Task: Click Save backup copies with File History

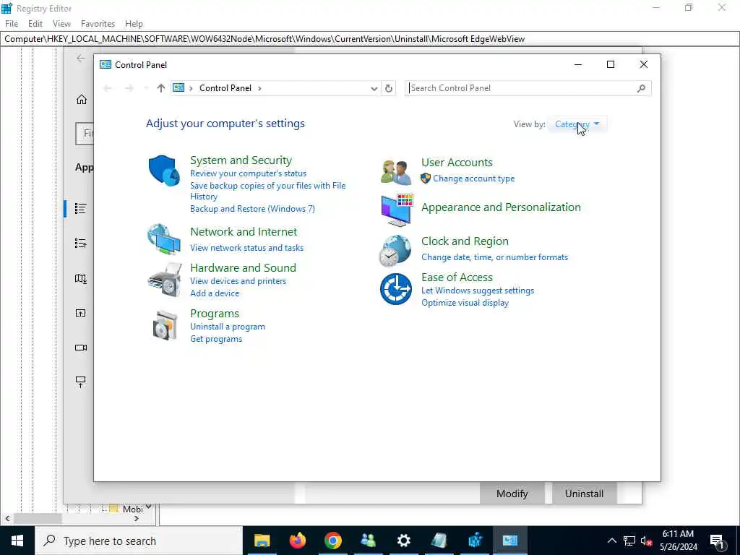Action: coord(267,191)
